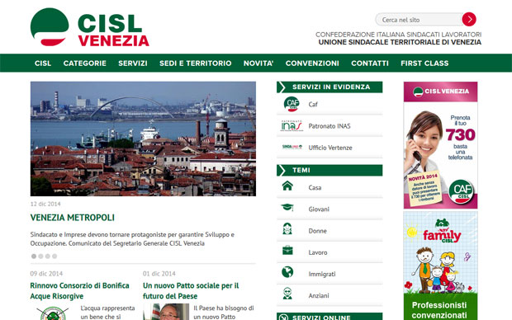Select the fourth slideshow dot
512x320 pixels.
click(55, 256)
